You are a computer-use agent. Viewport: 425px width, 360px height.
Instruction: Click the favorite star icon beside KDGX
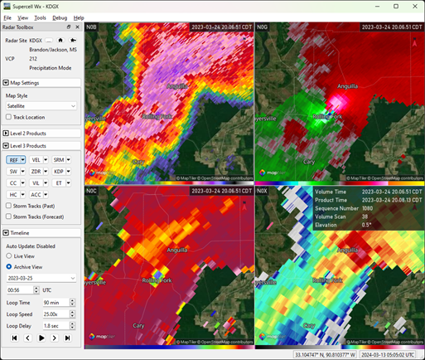[x=73, y=41]
